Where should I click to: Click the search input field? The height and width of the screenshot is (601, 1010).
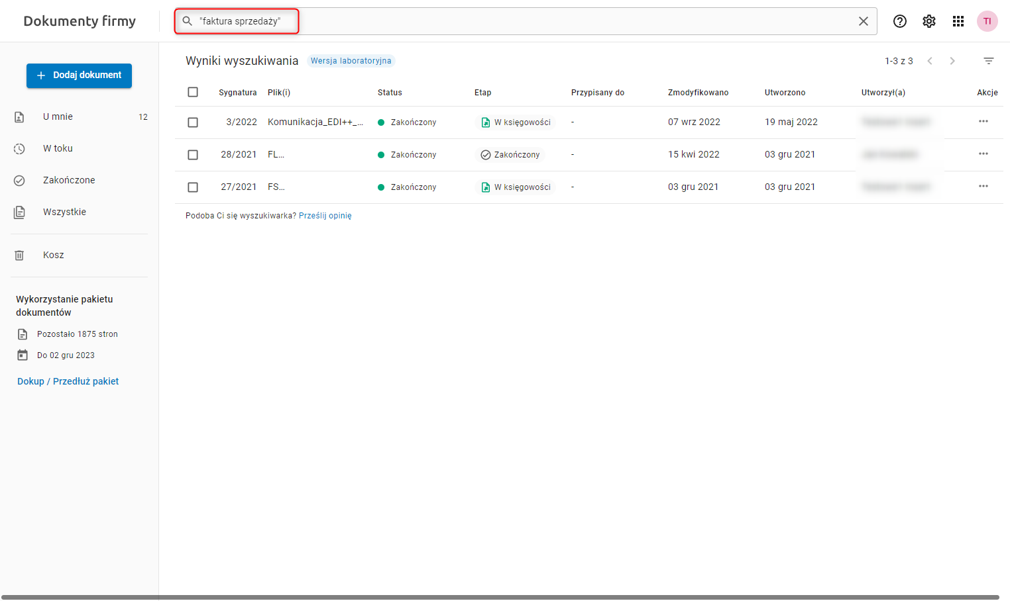(x=526, y=21)
